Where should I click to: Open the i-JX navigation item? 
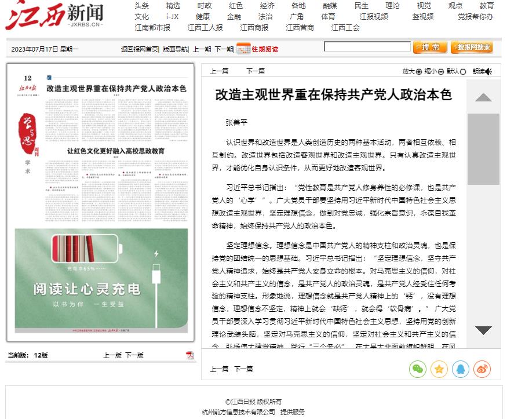click(x=172, y=16)
